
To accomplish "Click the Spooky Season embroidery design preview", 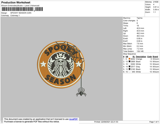I will click(62, 69).
